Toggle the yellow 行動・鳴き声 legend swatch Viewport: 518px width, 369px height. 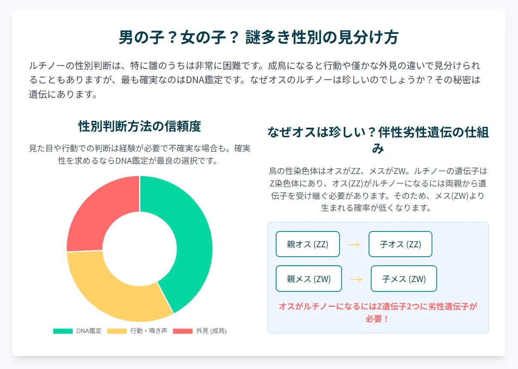click(117, 331)
